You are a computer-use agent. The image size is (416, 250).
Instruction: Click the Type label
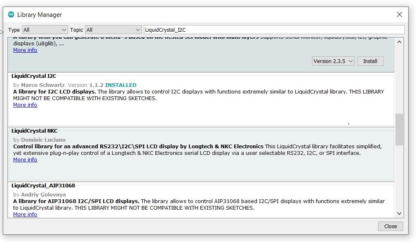(14, 30)
